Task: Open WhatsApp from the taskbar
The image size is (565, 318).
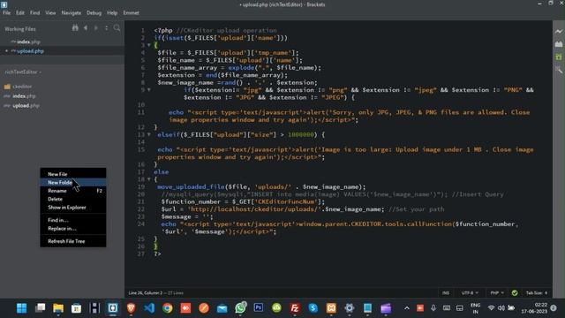Action: pyautogui.click(x=240, y=308)
